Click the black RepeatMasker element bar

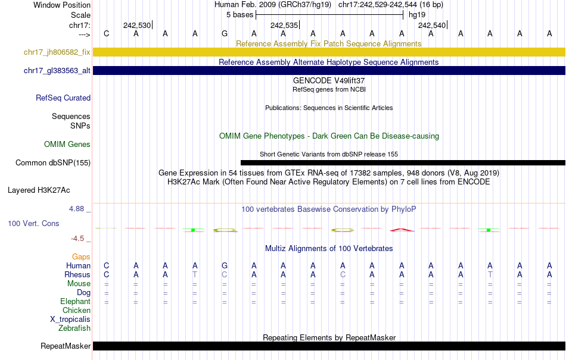329,346
